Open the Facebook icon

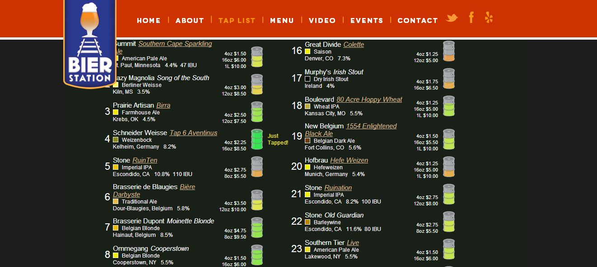pyautogui.click(x=471, y=18)
